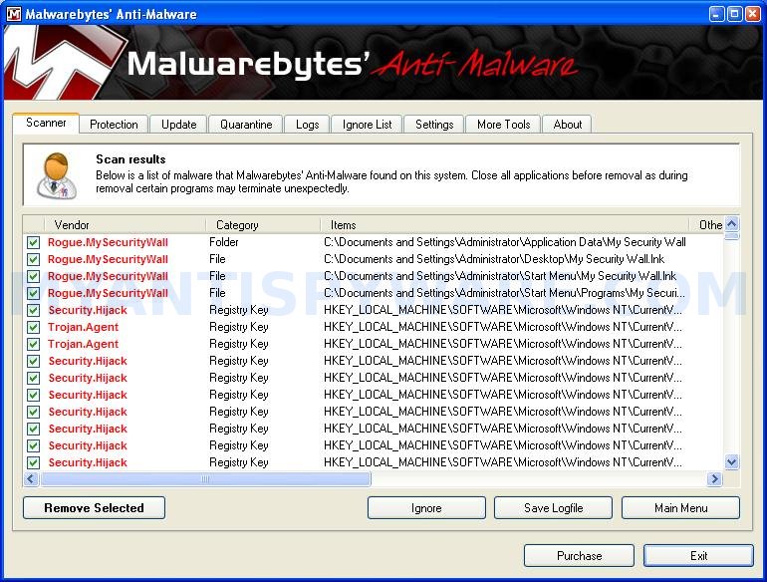Toggle the Security.Hijack checkbox just below Trojan.Agent
This screenshot has height=582, width=767.
tap(33, 361)
